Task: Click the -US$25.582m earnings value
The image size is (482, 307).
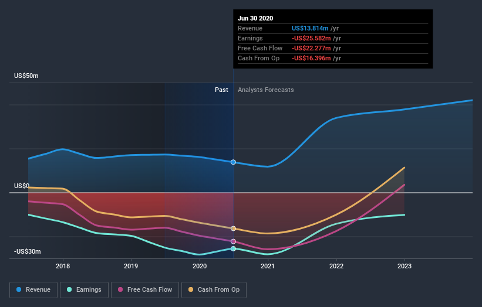Action: point(311,38)
